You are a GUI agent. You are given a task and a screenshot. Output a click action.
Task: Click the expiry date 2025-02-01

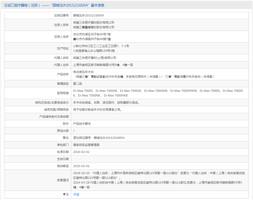click(81, 166)
